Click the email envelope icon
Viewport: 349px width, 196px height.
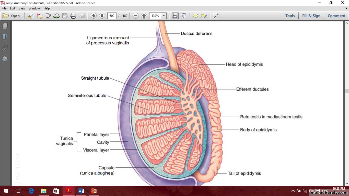tap(82, 16)
